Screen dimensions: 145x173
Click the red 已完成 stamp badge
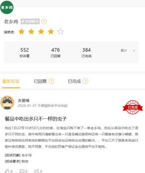[133, 107]
